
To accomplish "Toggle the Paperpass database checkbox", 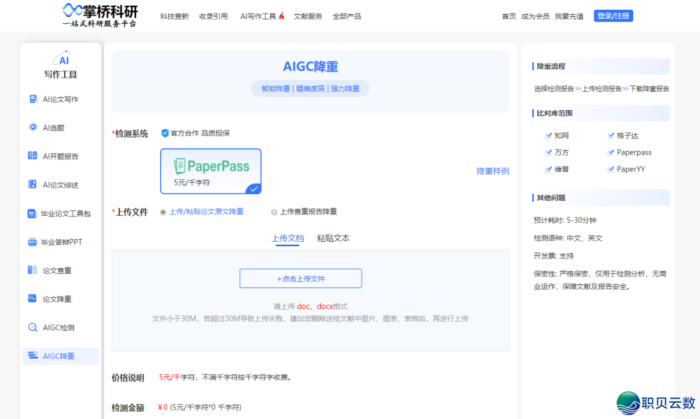I will pos(611,153).
